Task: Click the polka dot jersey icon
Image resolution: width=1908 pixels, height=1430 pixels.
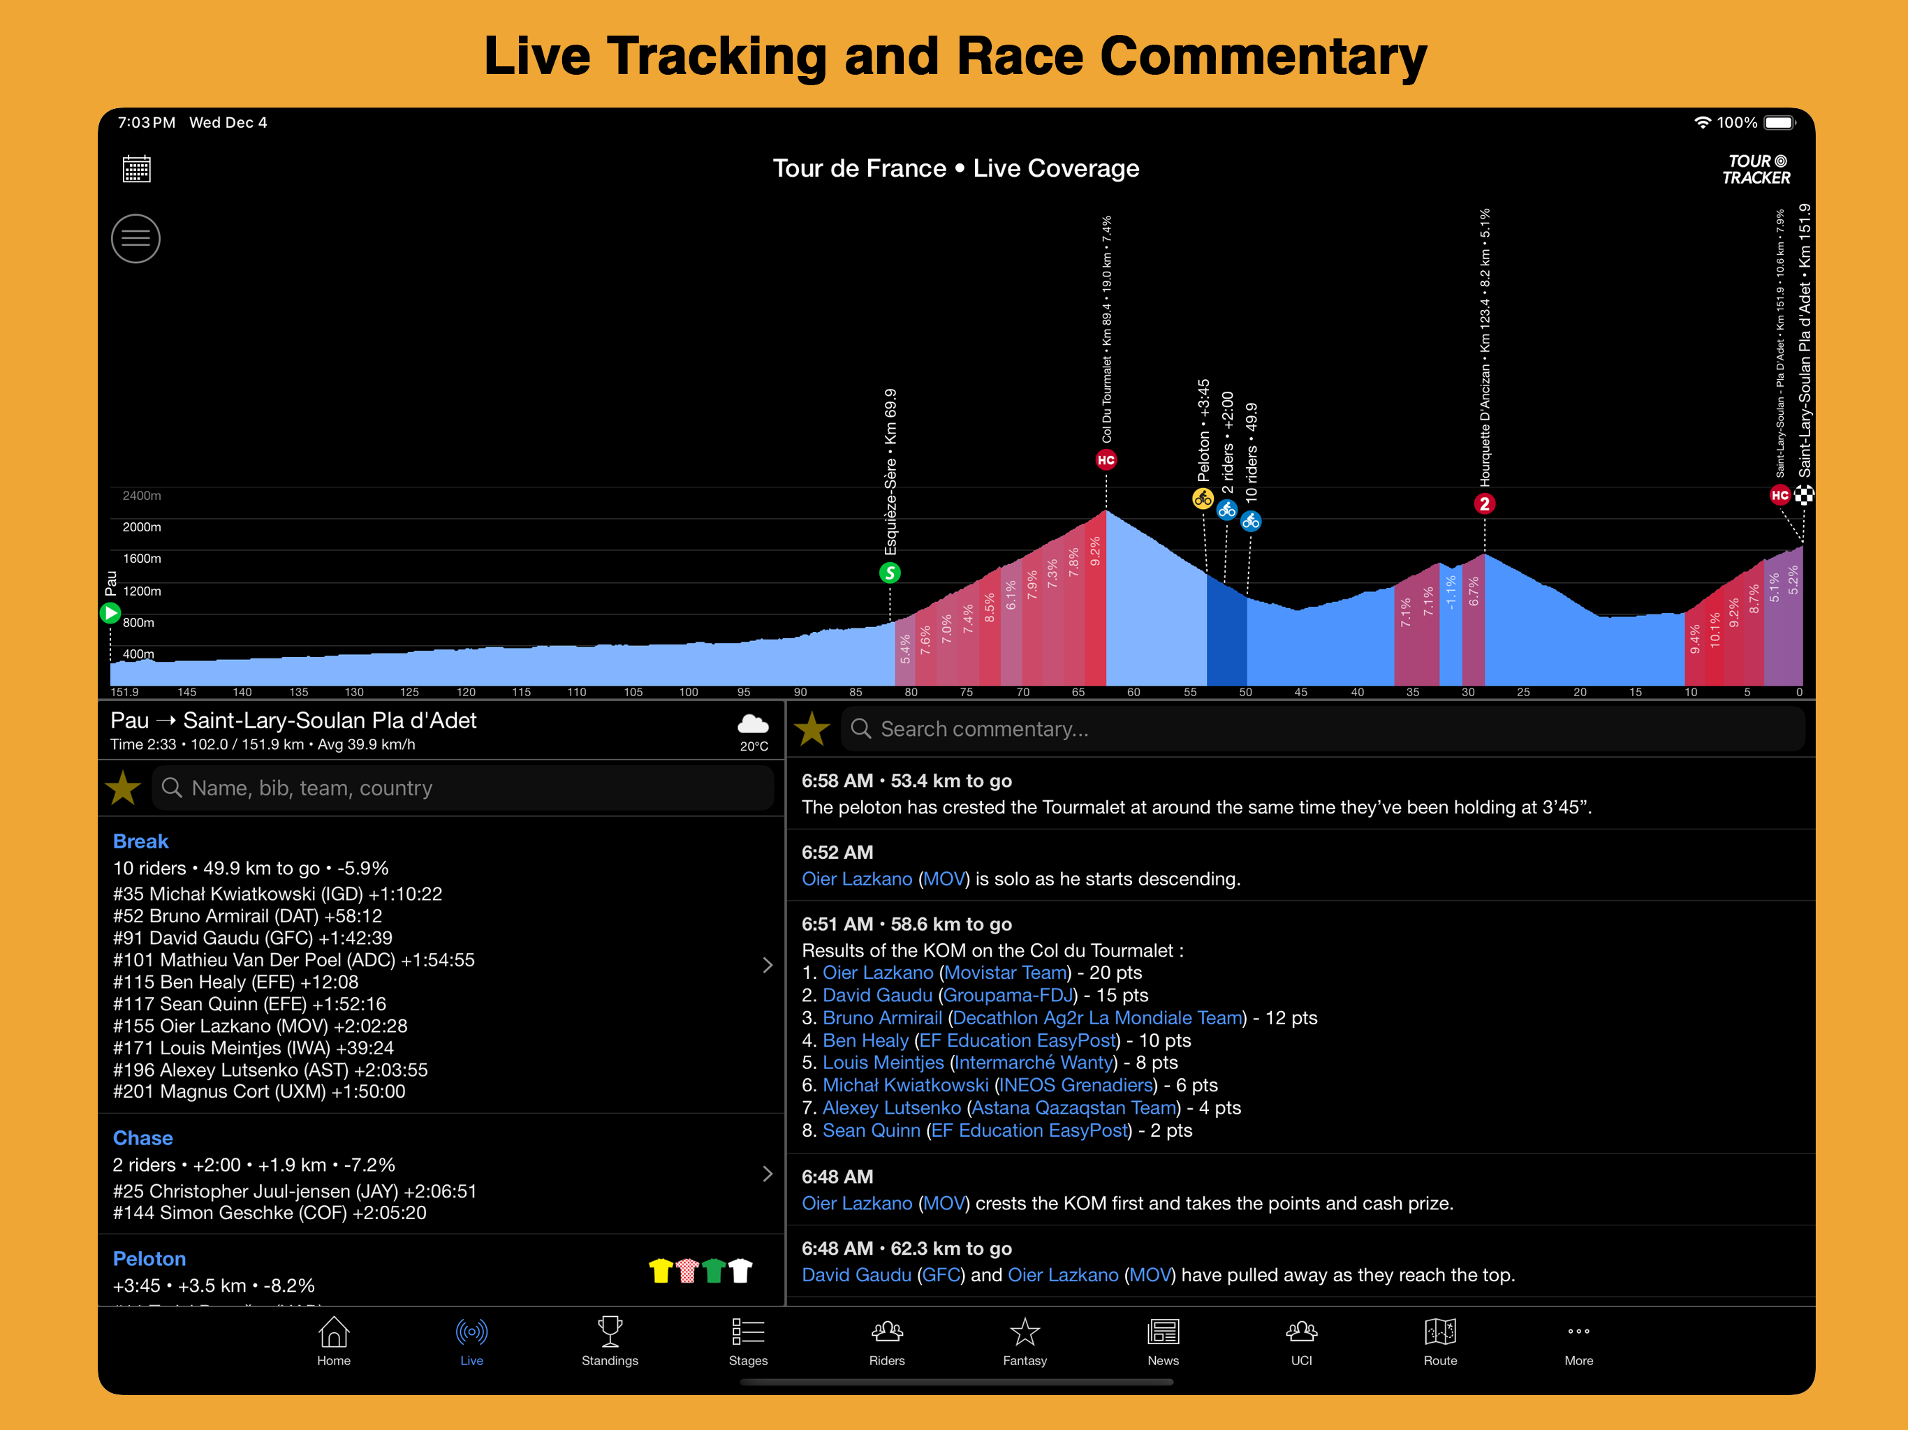Action: click(687, 1271)
